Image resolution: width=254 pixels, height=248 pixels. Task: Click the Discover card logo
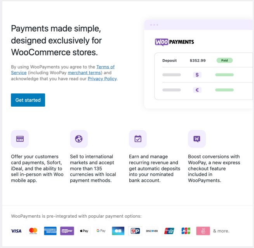pos(152,231)
